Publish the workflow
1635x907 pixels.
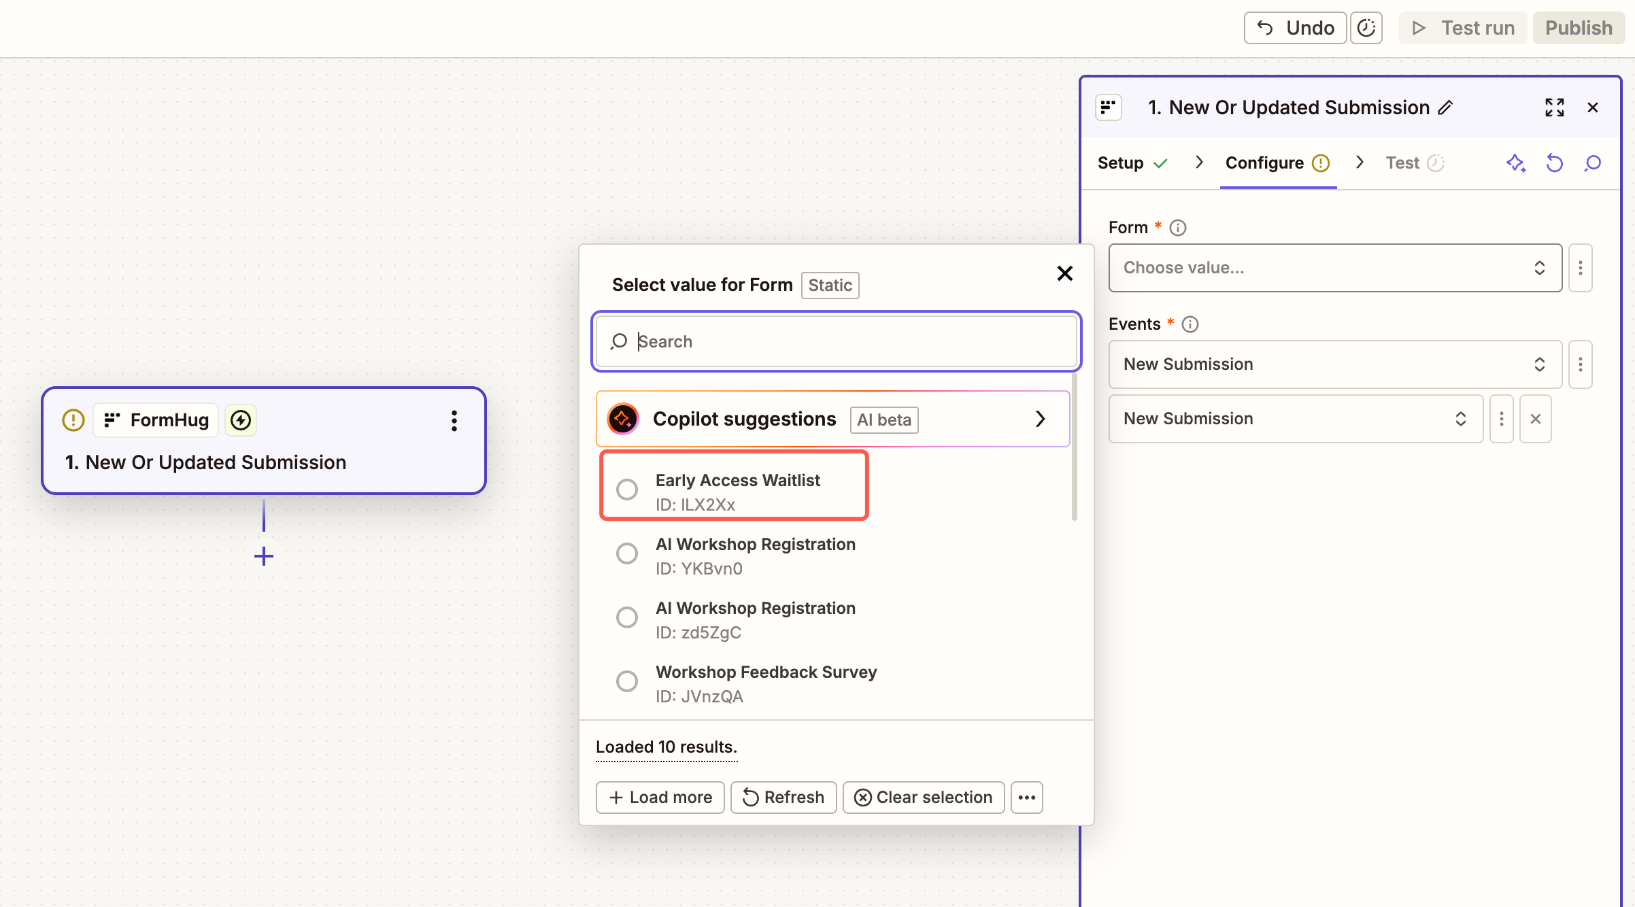point(1579,28)
